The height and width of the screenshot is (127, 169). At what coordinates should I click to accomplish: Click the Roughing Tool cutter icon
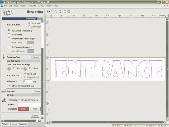pyautogui.click(x=4, y=57)
